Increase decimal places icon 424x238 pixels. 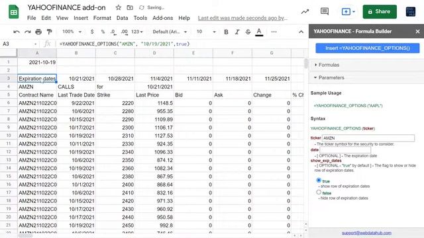point(124,32)
